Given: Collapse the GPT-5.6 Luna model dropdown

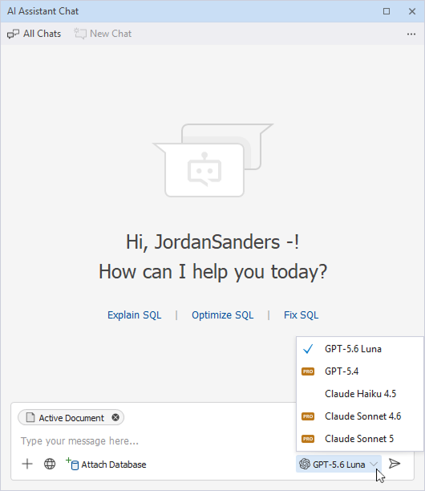Looking at the screenshot, I should (338, 464).
